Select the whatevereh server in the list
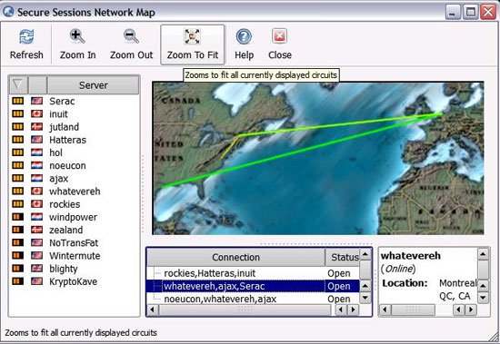Image resolution: width=500 pixels, height=344 pixels. 75,192
